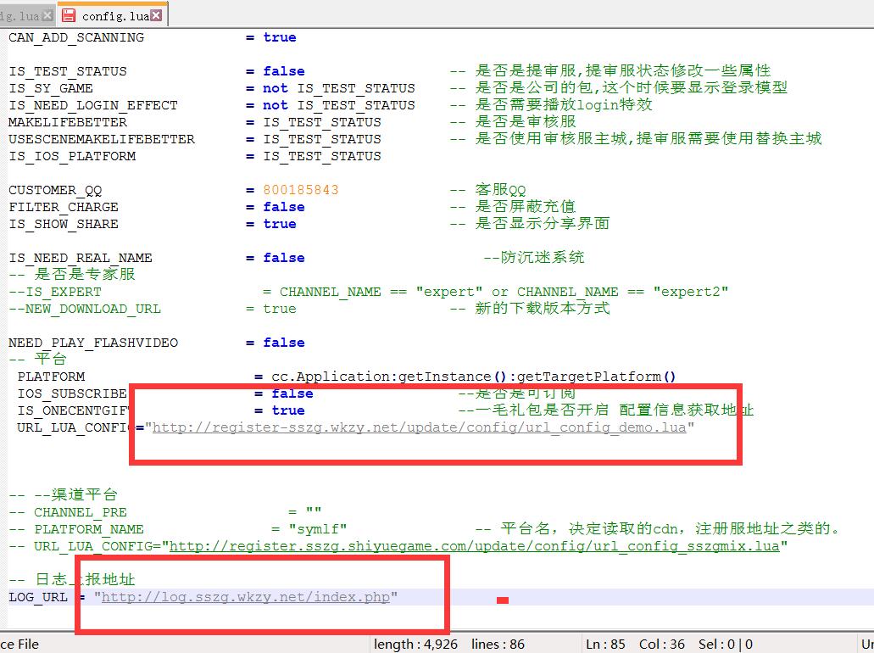The image size is (874, 653).
Task: Place cursor on customer QQ number 800185843
Action: pyautogui.click(x=300, y=190)
